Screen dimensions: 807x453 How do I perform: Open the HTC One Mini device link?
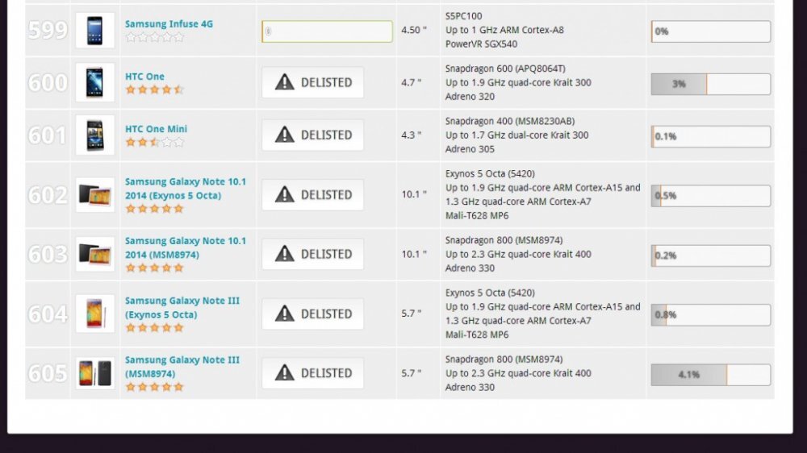(156, 129)
